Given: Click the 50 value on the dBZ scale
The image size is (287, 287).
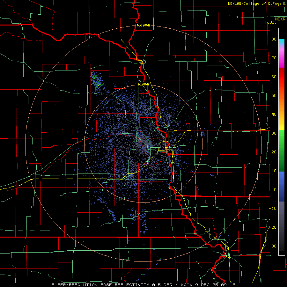Looking at the screenshot, I should coord(274,96).
